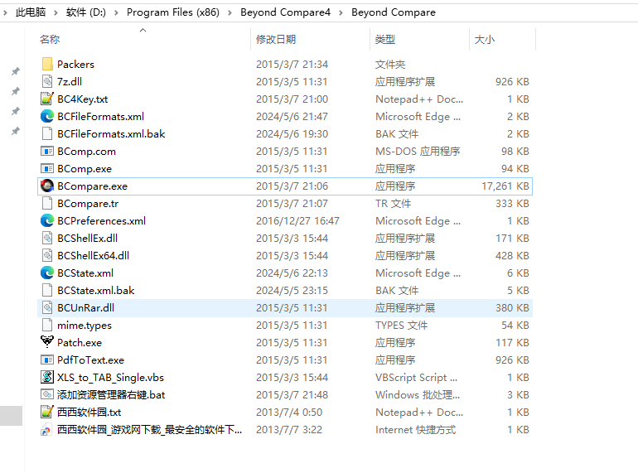Click the BComp.exe application icon
Image resolution: width=638 pixels, height=473 pixels.
[47, 168]
